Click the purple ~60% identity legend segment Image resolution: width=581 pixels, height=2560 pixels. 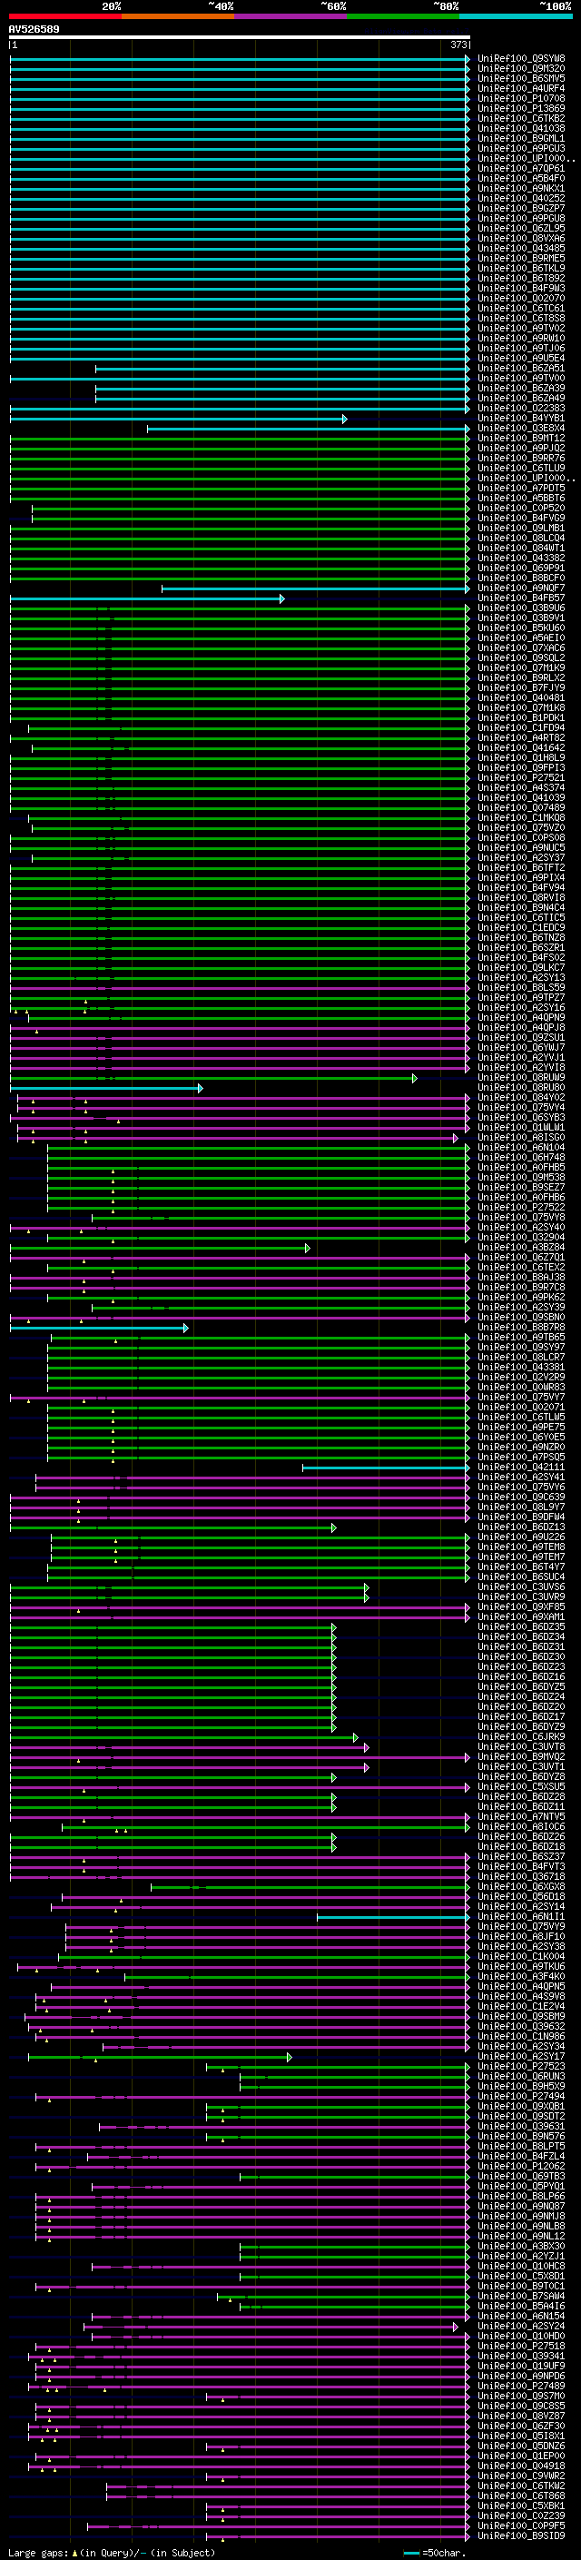(x=290, y=16)
